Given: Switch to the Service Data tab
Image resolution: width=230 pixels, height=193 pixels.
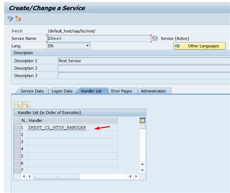Looking at the screenshot, I should (32, 91).
